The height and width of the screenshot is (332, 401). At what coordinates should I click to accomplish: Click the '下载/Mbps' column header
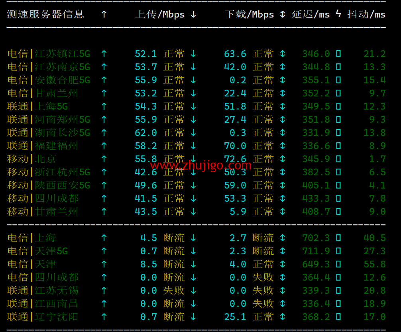click(250, 14)
